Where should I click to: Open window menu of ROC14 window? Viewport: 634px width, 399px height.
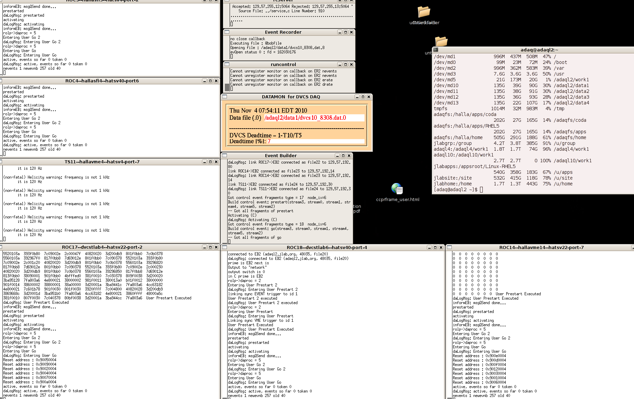click(x=449, y=247)
